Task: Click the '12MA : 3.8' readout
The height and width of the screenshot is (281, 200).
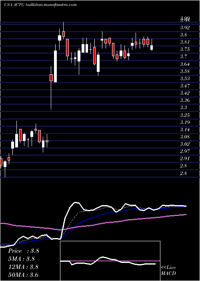Action: coord(23,267)
